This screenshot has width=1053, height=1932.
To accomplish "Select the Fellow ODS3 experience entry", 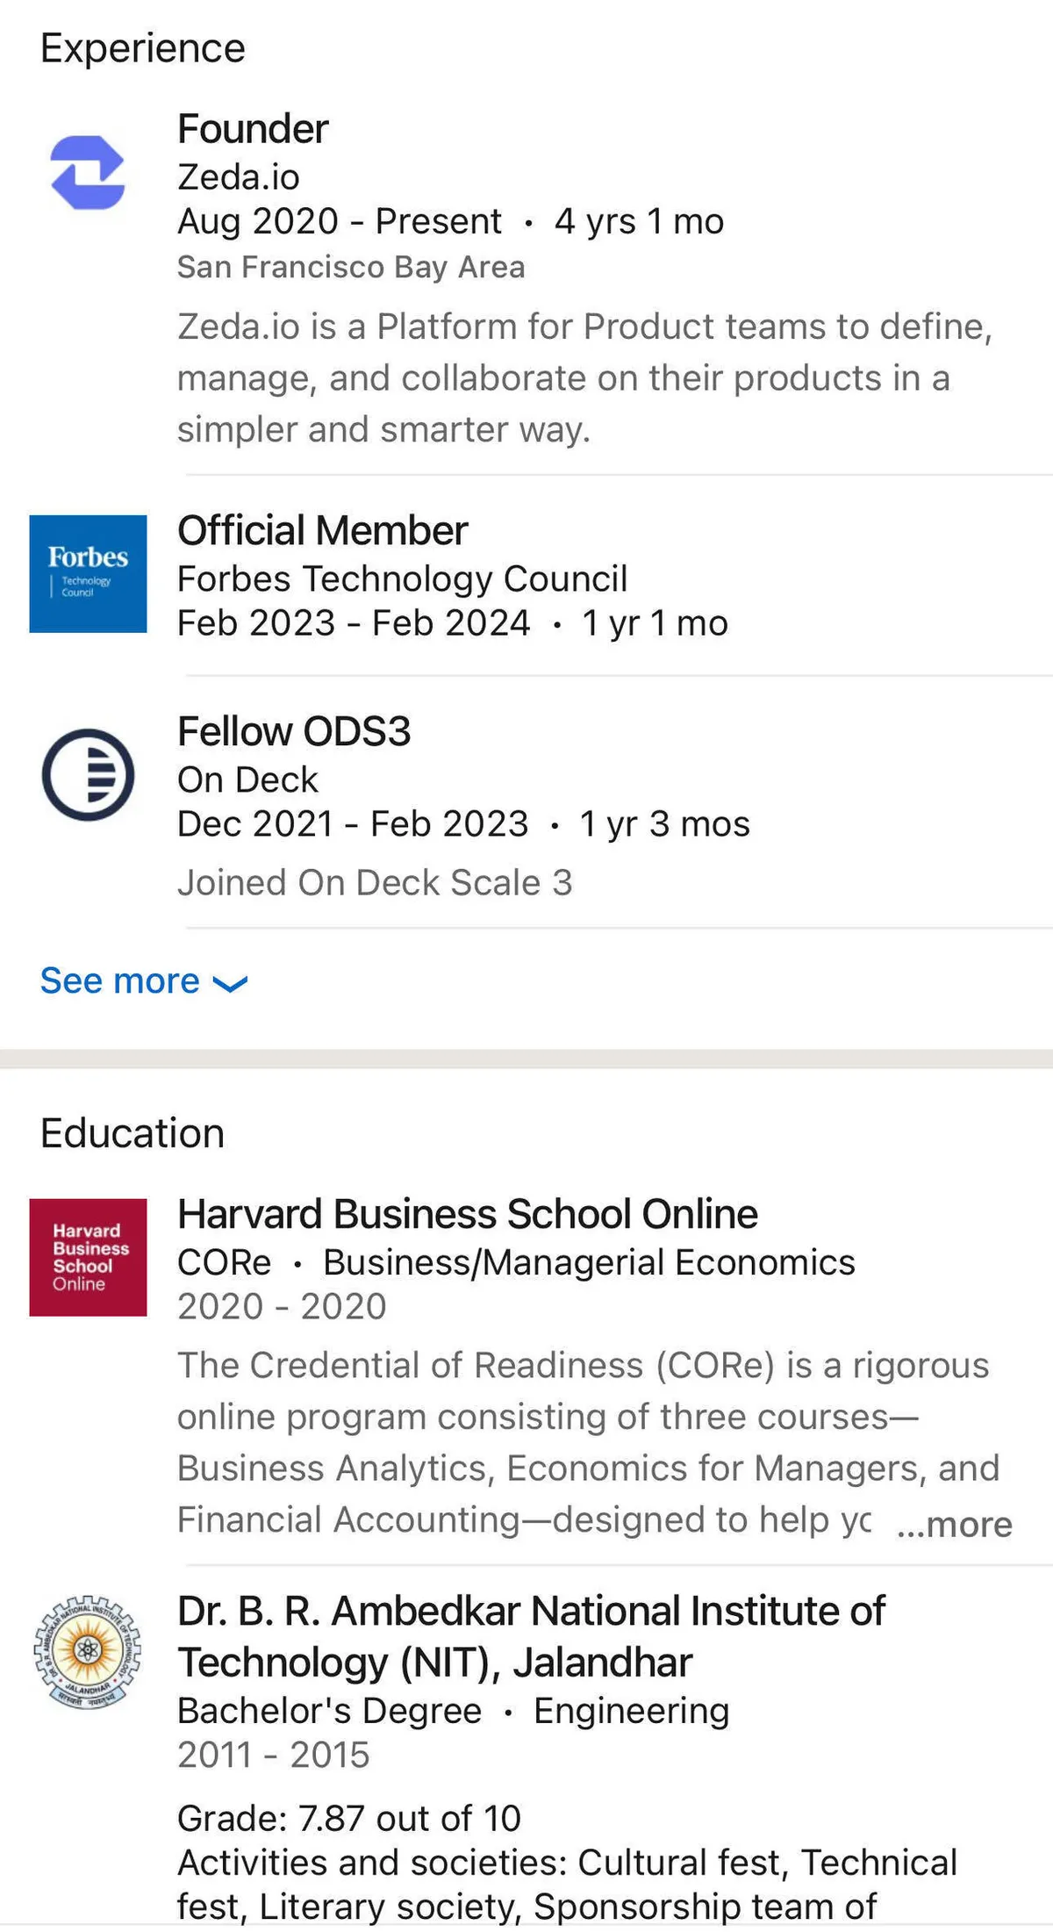I will (x=294, y=731).
